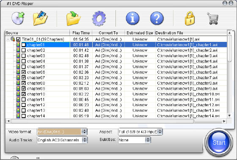The width and height of the screenshot is (237, 160).
Task: Click the output folder icon with green arrow
Action: coord(74,19)
